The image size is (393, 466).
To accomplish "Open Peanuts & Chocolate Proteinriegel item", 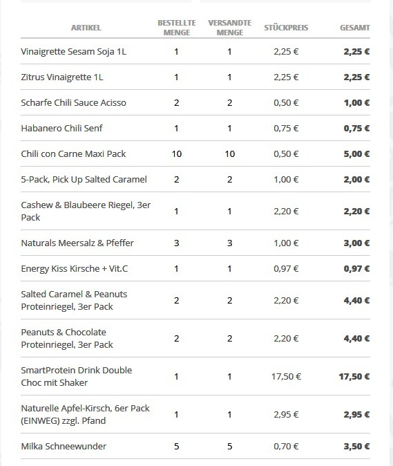I will [67, 338].
